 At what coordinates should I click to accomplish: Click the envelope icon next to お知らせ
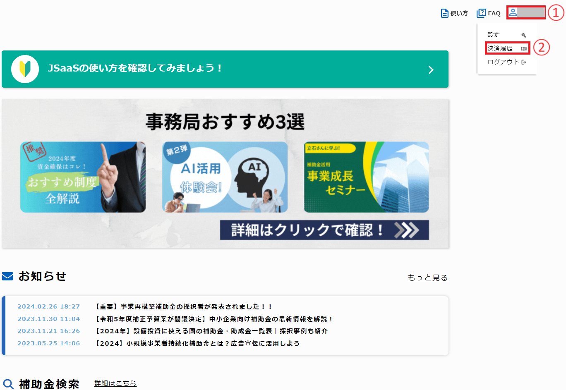7,276
